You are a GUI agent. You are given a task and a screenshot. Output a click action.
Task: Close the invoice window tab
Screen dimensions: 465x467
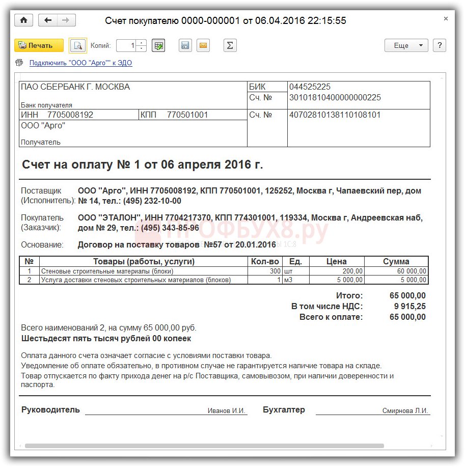point(446,19)
